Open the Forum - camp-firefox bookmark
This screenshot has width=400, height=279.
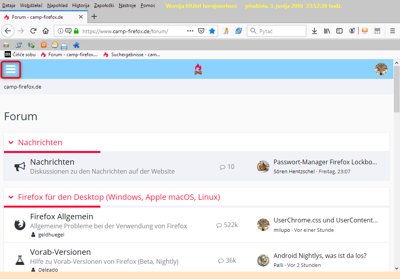point(69,55)
